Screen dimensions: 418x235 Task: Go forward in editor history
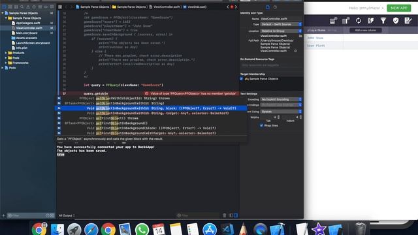[x=71, y=7]
